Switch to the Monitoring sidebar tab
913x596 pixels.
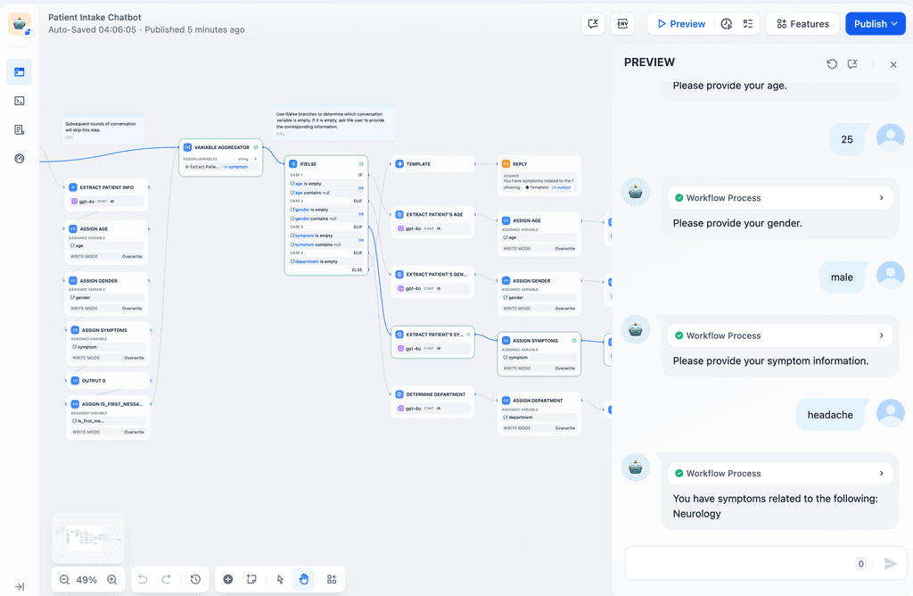(x=20, y=158)
